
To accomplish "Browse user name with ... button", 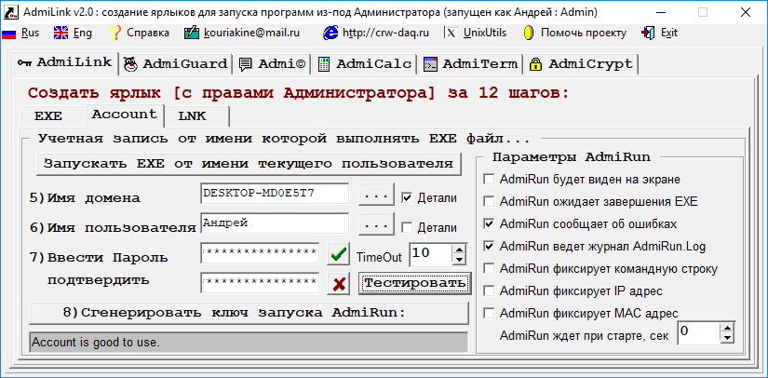I will pyautogui.click(x=376, y=224).
